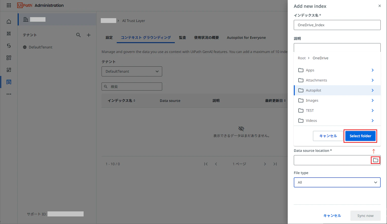Click OneDrive in folder breadcrumb
Viewport: 387px width, 224px height.
point(321,58)
